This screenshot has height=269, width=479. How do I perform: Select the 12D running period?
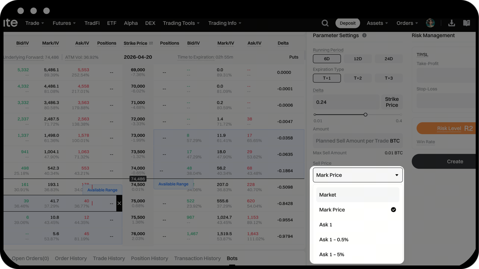357,59
